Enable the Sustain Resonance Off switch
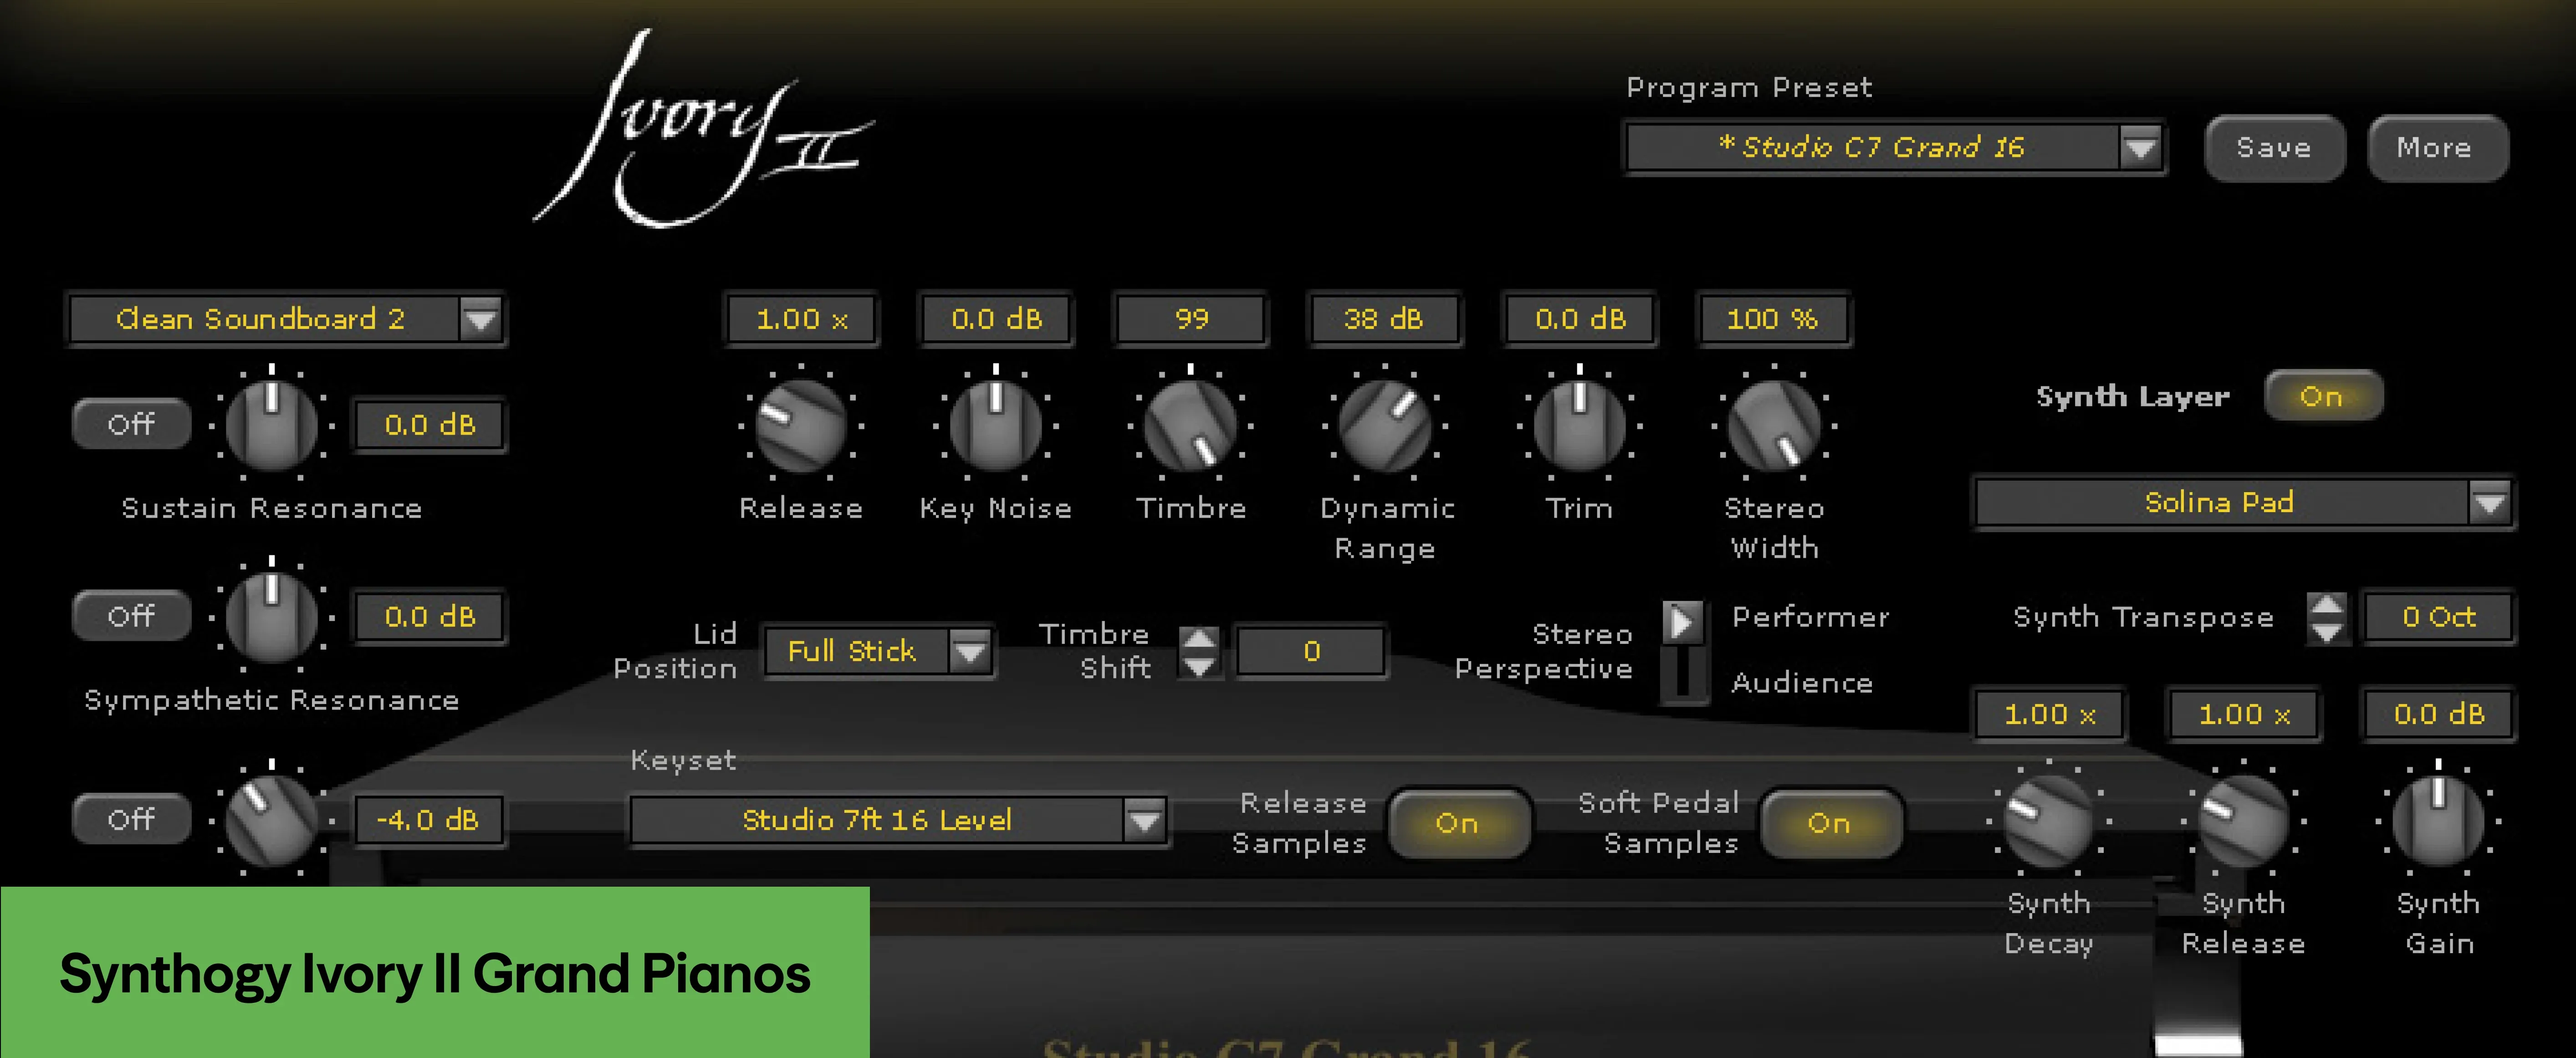The height and width of the screenshot is (1058, 2576). tap(131, 424)
